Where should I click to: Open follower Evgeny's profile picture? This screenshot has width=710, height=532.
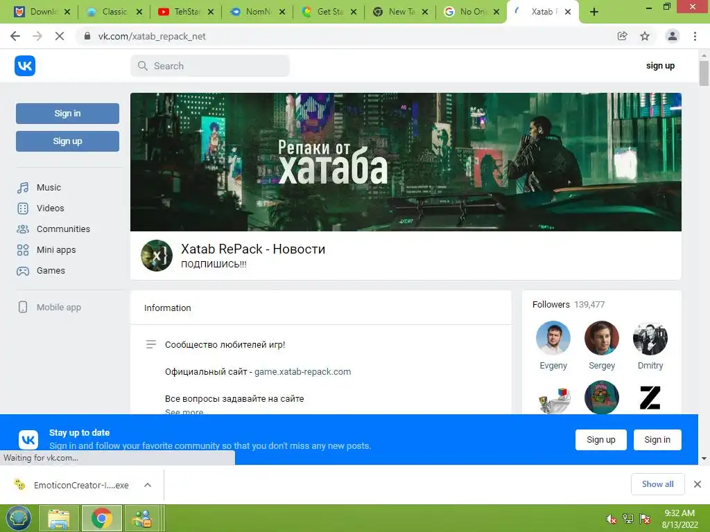(x=553, y=338)
